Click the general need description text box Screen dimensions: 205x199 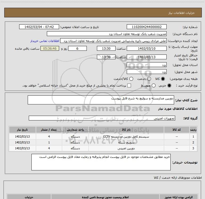101,100
